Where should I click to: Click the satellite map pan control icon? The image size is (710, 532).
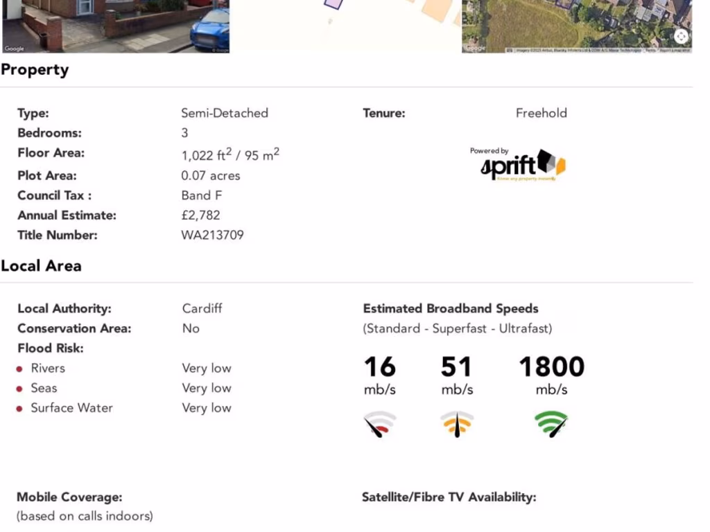[x=681, y=37]
